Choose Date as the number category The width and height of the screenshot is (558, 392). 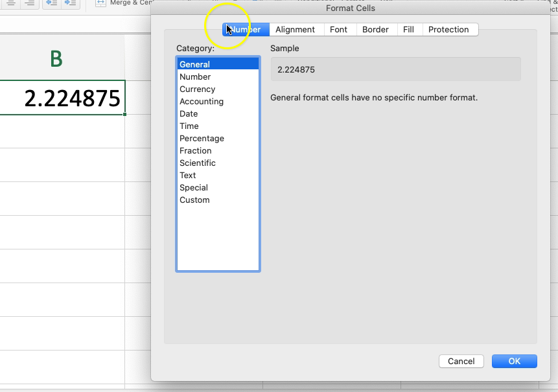click(188, 113)
